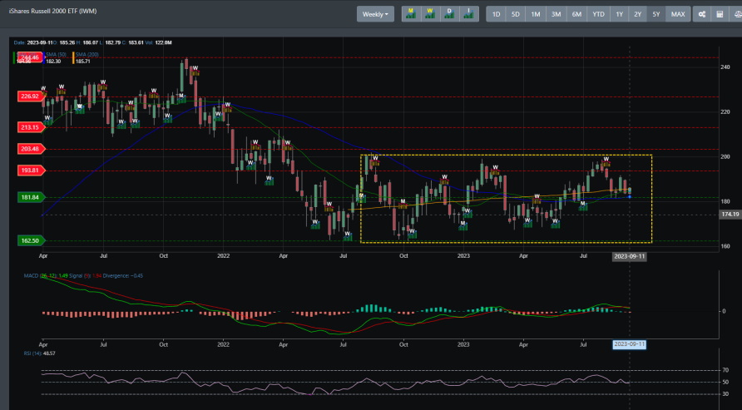This screenshot has height=410, width=742.
Task: Click the Vol: 122.0M readout
Action: (x=159, y=42)
